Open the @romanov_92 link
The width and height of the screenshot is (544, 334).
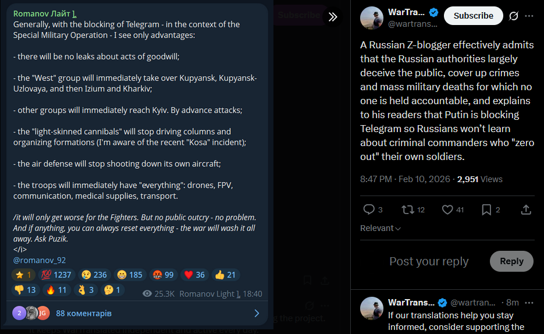point(40,260)
